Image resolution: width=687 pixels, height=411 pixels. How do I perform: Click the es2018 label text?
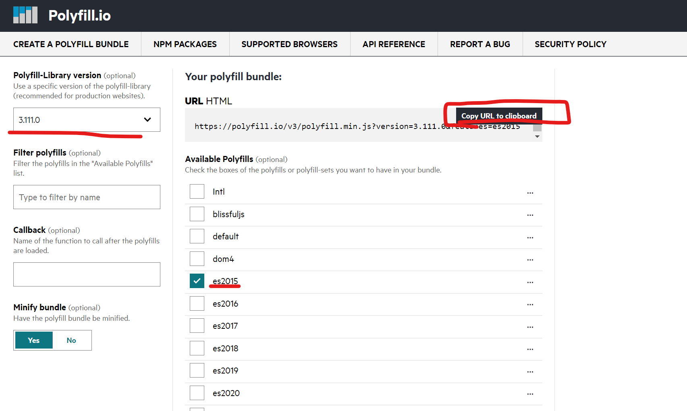coord(225,348)
